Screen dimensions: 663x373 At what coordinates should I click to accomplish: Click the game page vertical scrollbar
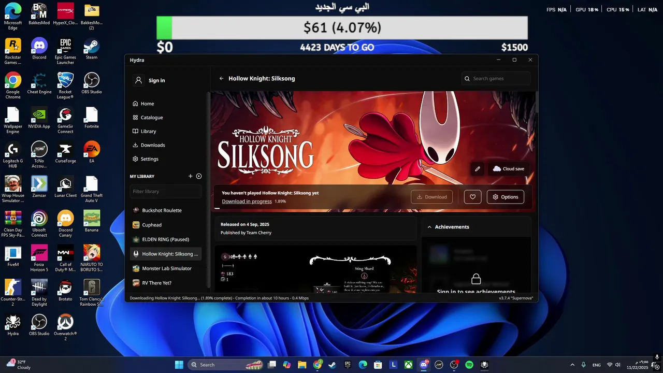(x=536, y=104)
